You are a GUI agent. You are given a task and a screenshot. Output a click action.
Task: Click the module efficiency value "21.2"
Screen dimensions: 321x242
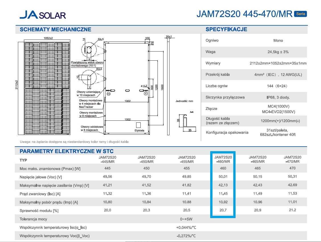tap(292, 210)
